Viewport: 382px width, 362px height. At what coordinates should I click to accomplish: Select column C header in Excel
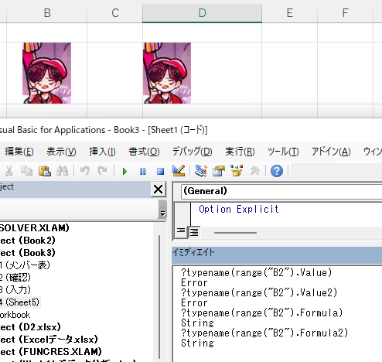[115, 12]
